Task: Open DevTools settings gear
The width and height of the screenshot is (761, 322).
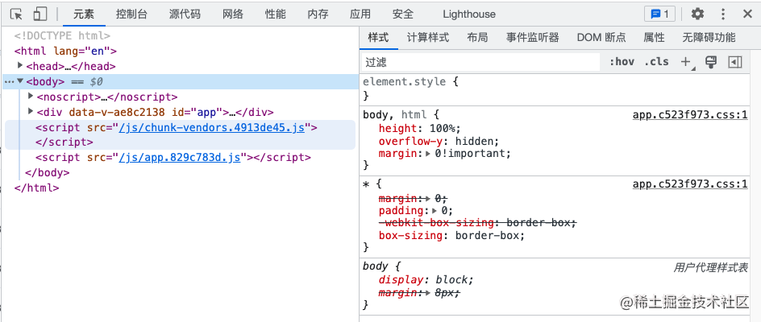Action: coord(697,14)
